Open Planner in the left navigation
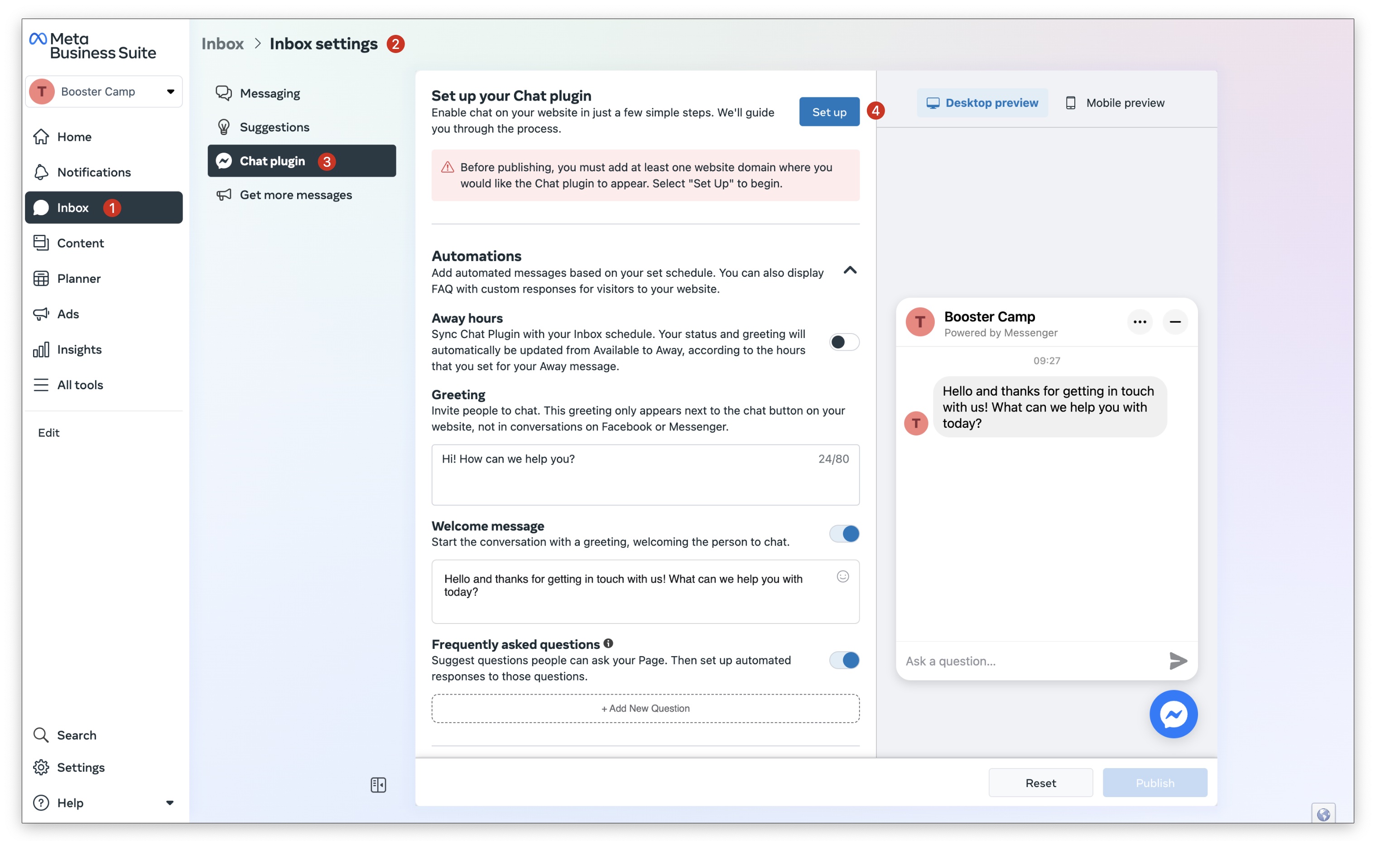The image size is (1376, 841). tap(78, 278)
